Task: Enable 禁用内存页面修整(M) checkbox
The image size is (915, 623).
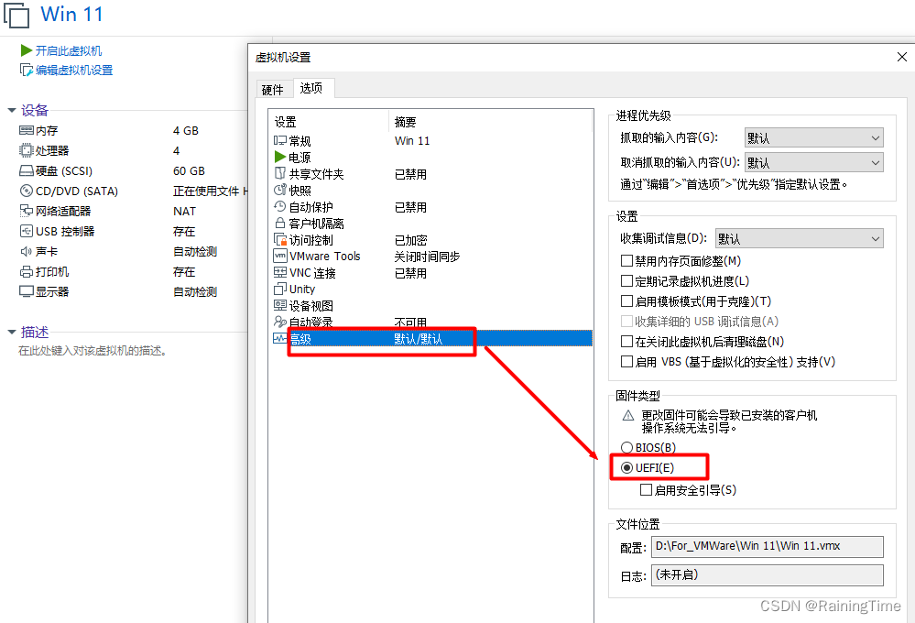Action: pyautogui.click(x=626, y=261)
